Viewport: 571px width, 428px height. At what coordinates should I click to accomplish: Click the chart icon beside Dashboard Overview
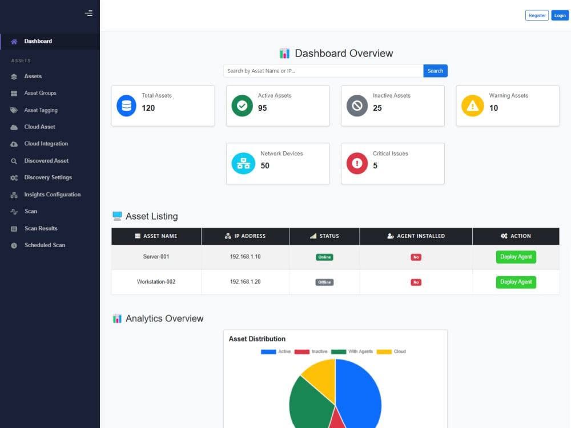284,53
